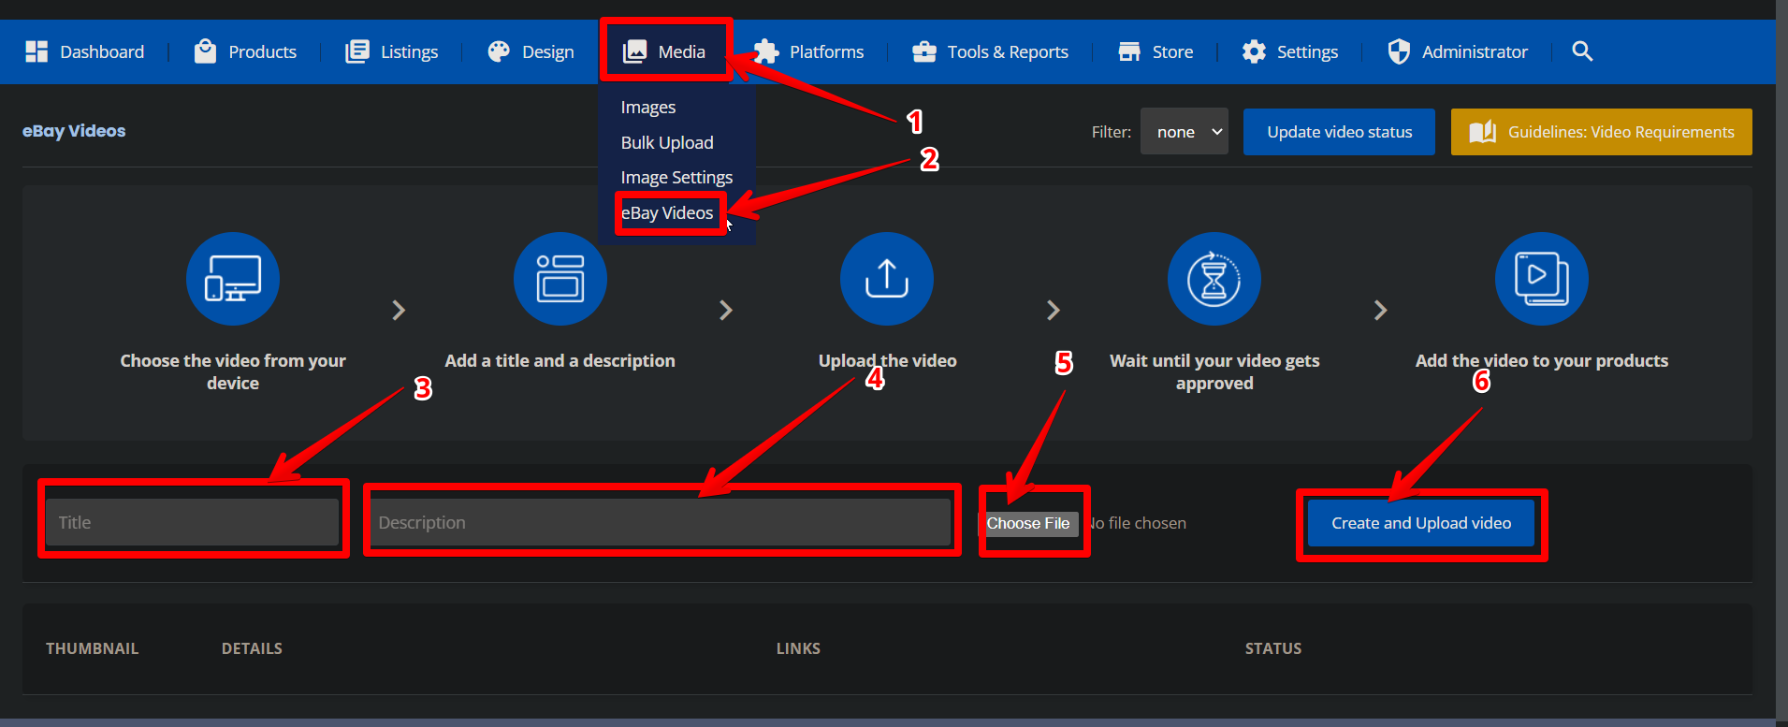1788x727 pixels.
Task: Click the Update video status button
Action: pos(1339,132)
